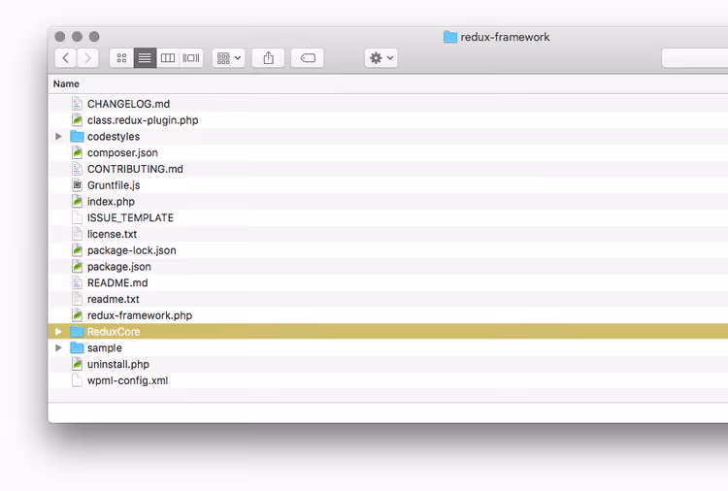Select the Gruntfile.js file name

pyautogui.click(x=114, y=185)
